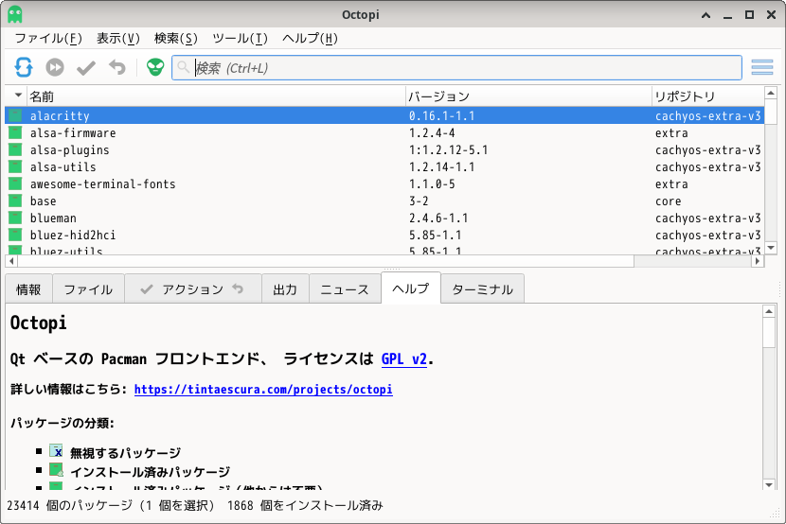The height and width of the screenshot is (524, 786).
Task: Open the GPL v2 license link
Action: 404,358
